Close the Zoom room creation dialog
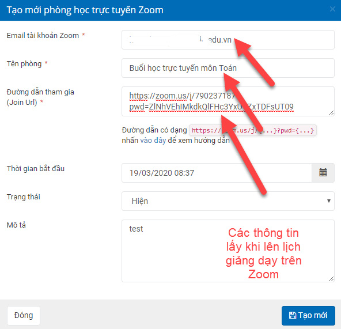Screen dimensions: 341x329 coord(332,9)
